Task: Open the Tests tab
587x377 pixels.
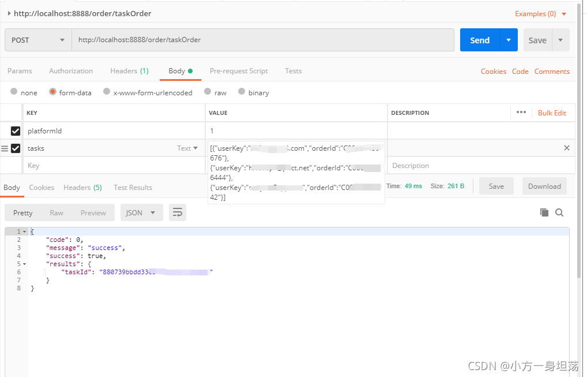Action: point(293,71)
